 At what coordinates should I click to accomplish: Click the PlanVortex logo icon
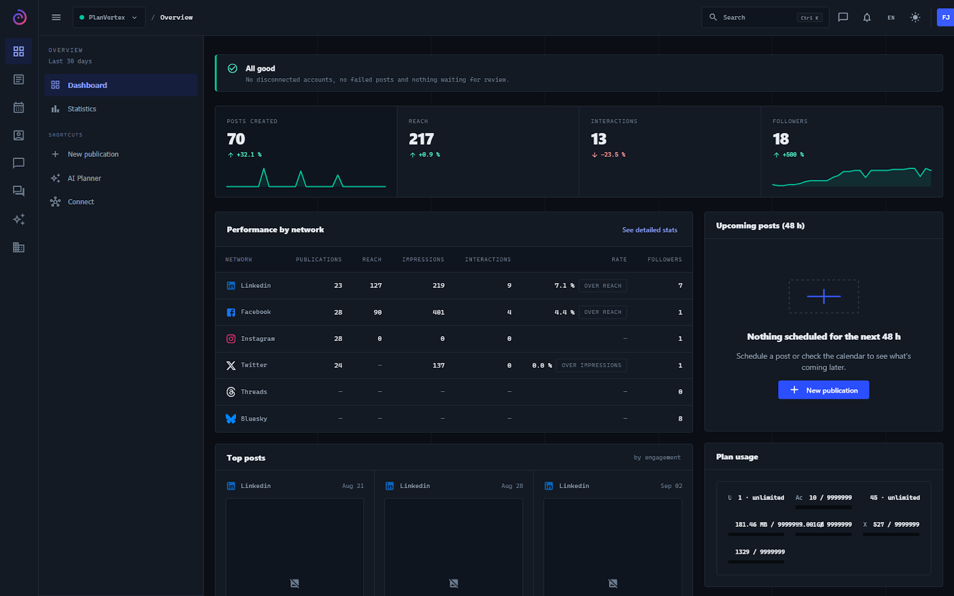pos(20,17)
